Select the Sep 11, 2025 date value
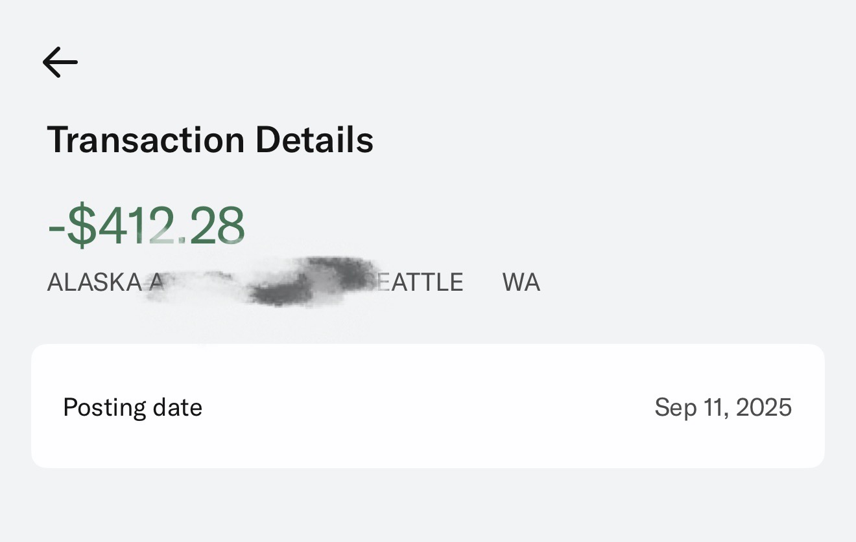The width and height of the screenshot is (856, 542). [x=723, y=407]
